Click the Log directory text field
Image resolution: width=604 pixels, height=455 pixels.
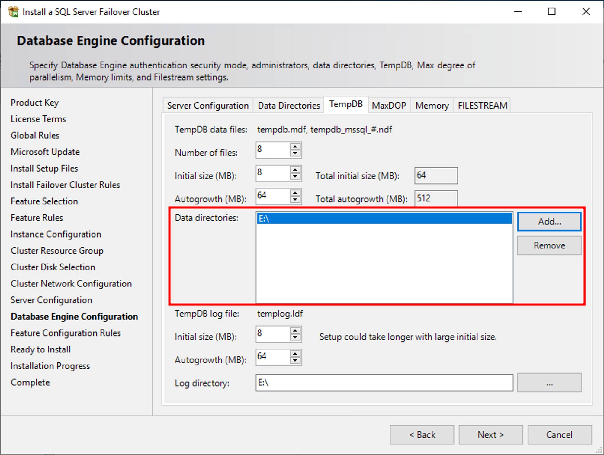[x=384, y=383]
